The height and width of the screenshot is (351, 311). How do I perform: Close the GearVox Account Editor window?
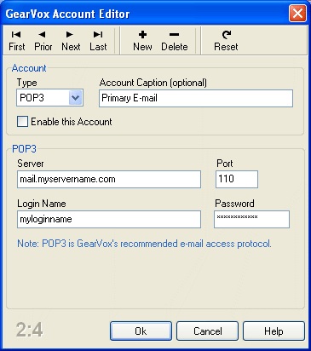click(x=297, y=14)
